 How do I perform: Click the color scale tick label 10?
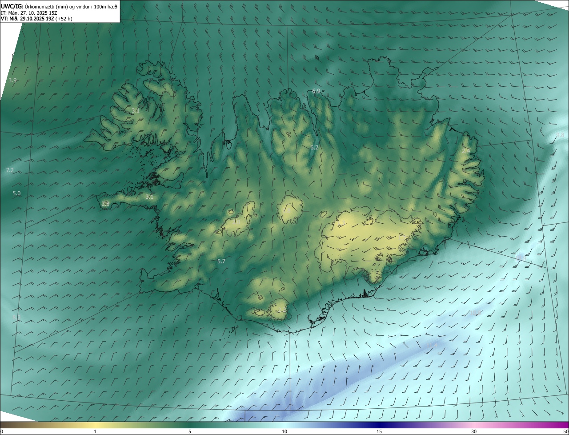(x=284, y=432)
